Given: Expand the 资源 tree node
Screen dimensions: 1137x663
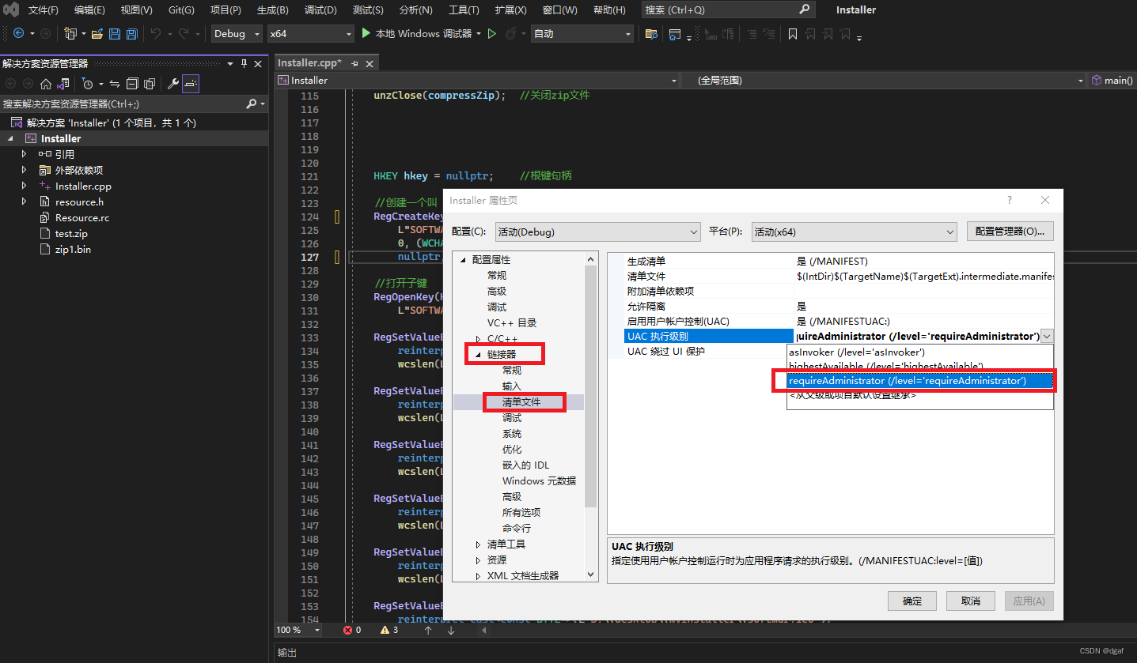Looking at the screenshot, I should (478, 560).
